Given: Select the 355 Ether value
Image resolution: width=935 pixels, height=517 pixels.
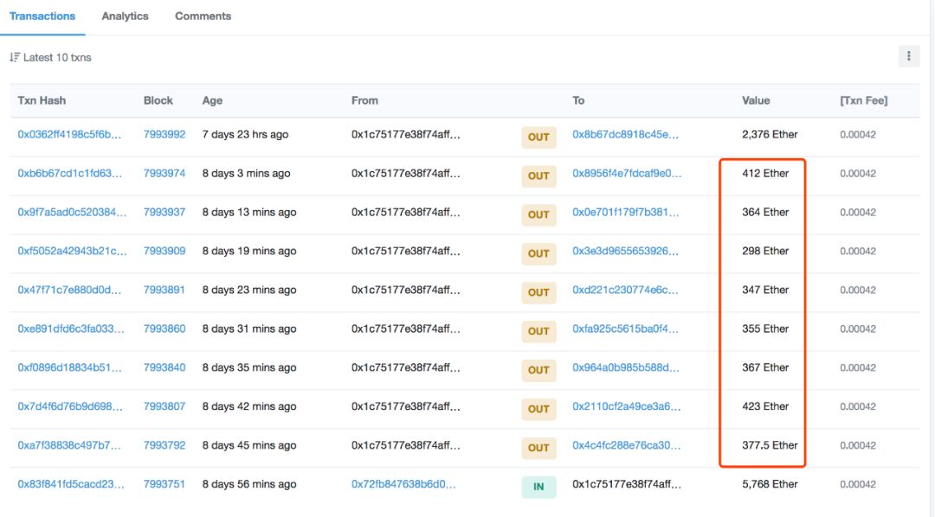Looking at the screenshot, I should pyautogui.click(x=765, y=329).
